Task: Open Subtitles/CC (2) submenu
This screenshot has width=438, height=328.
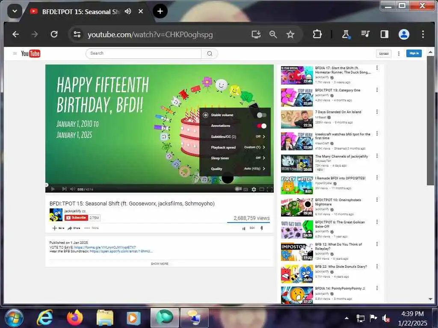Action: [235, 137]
